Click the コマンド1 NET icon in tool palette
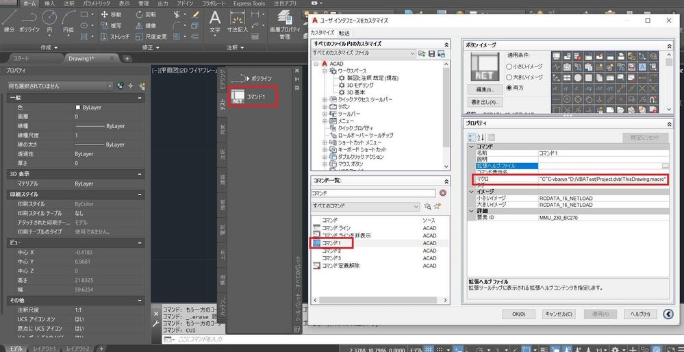 pos(238,97)
